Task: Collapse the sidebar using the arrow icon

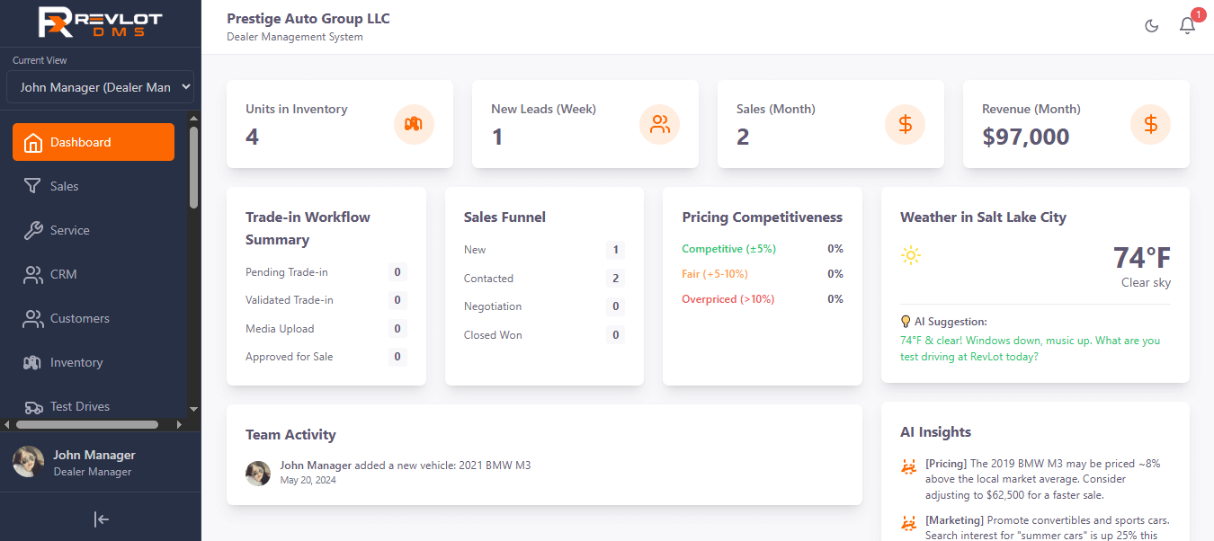Action: 101,519
